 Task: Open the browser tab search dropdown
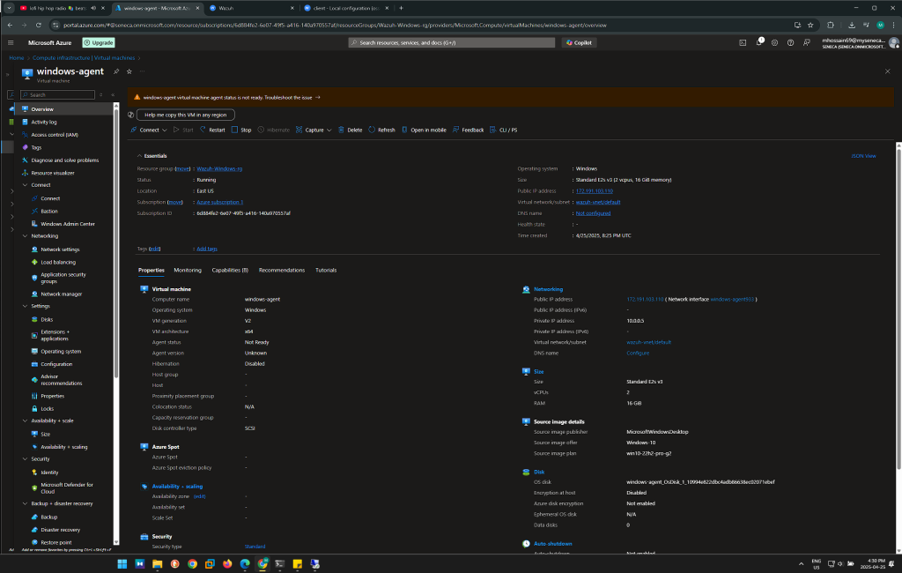pyautogui.click(x=9, y=8)
